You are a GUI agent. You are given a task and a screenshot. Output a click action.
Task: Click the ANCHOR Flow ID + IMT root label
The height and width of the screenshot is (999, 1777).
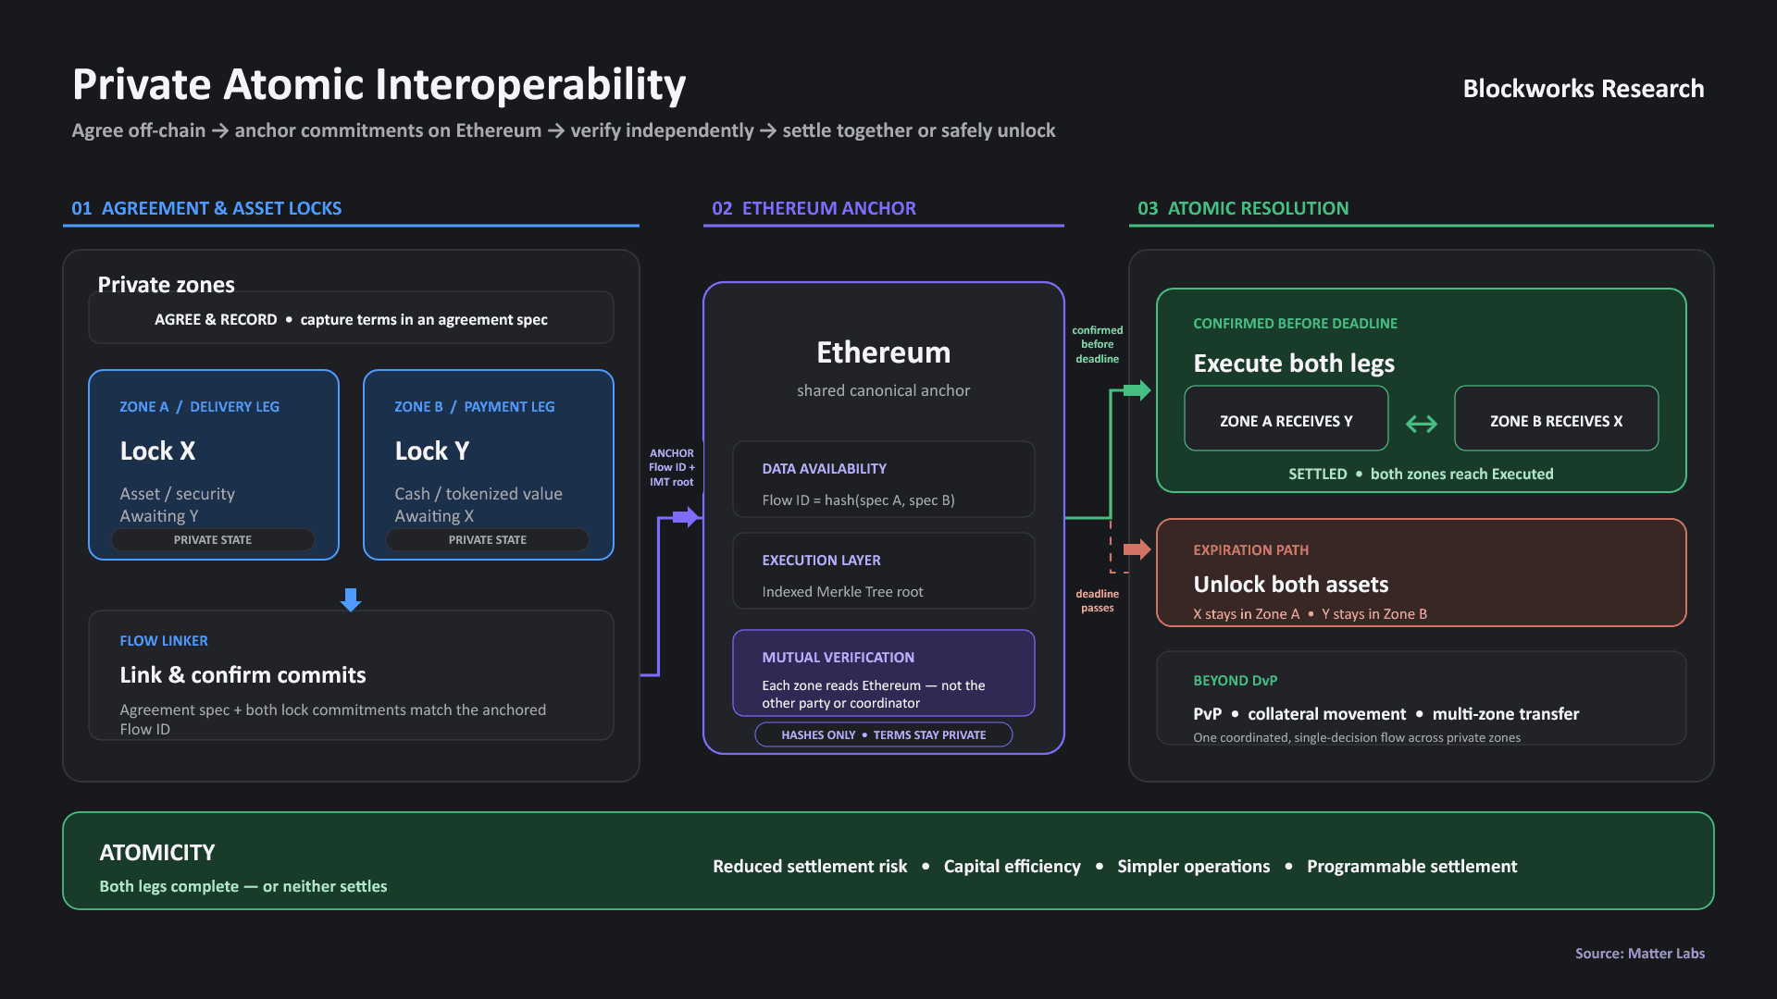[x=672, y=467]
